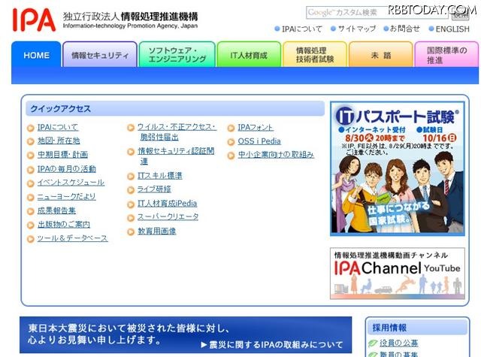Click orange bullet beside OSS iPedia
481x357 pixels.
coord(231,142)
